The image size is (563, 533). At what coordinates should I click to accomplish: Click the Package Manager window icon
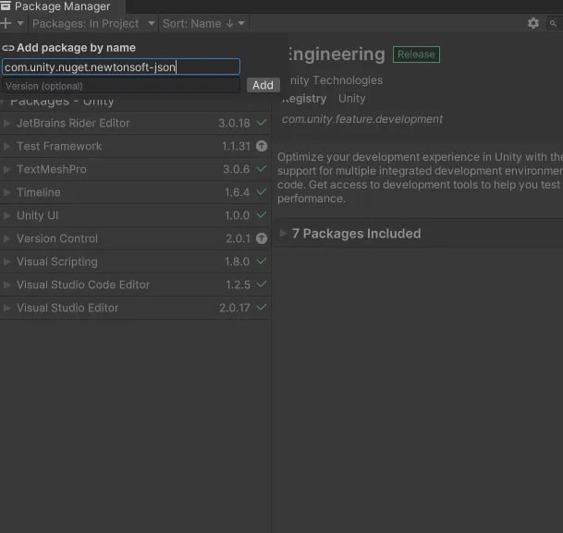[6, 6]
